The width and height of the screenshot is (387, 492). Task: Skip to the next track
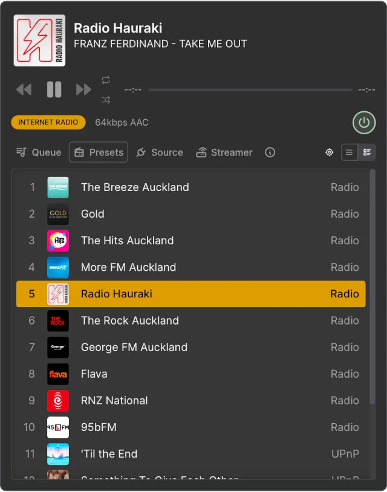(x=83, y=89)
